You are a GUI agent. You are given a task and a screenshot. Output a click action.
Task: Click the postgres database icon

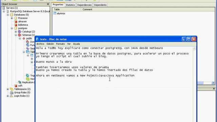[16, 28]
